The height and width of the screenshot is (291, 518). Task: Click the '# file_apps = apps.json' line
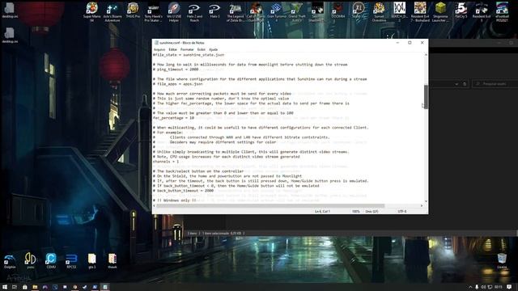[178, 84]
